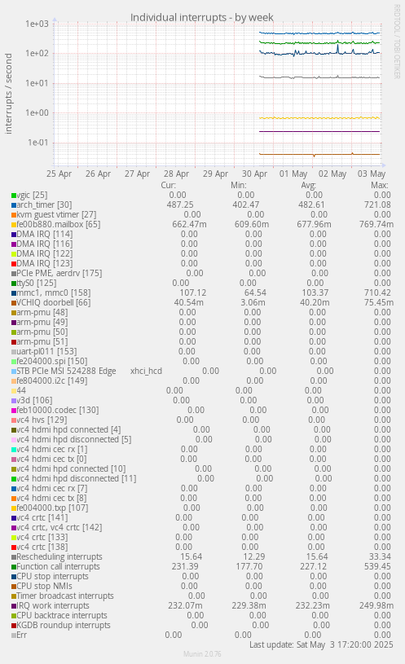Click the RRDTOOL / TOBI OETIKER watermark
Screen dimensions: 405x664
pos(397,42)
